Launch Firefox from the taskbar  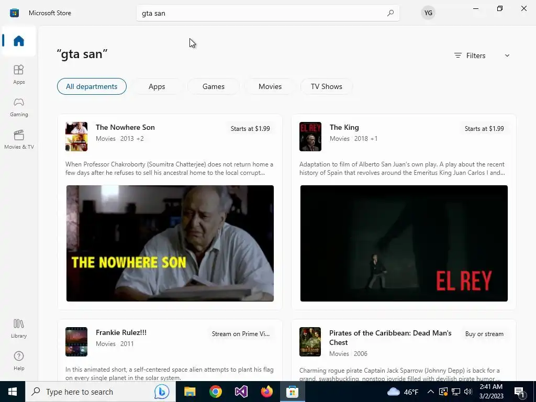coord(266,392)
